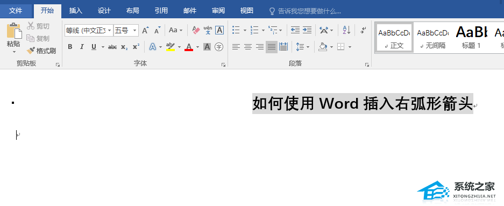
Task: Switch to the 邮件 (Mailings) tab
Action: (x=190, y=11)
